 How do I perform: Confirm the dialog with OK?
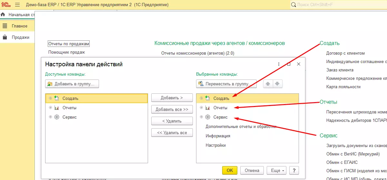[230, 170]
